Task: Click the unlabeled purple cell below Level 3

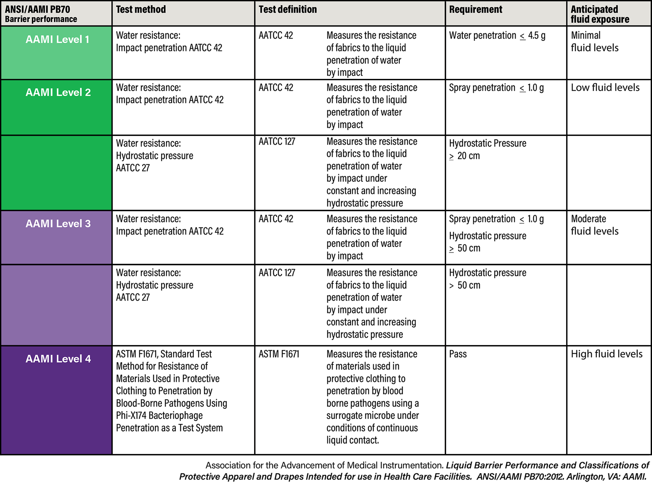Action: pos(57,305)
